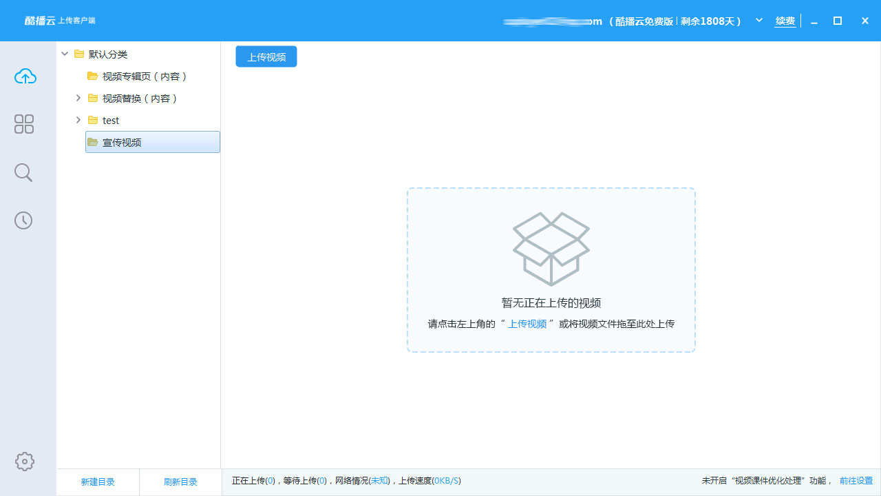Click the 续费 renewal link
Viewport: 881px width, 496px height.
click(785, 21)
